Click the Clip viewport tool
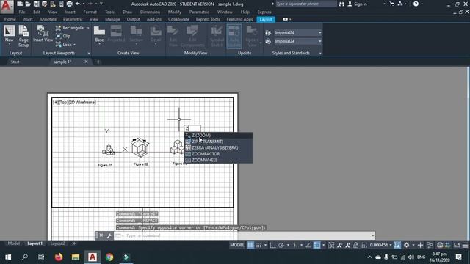This screenshot has height=264, width=470. click(63, 36)
